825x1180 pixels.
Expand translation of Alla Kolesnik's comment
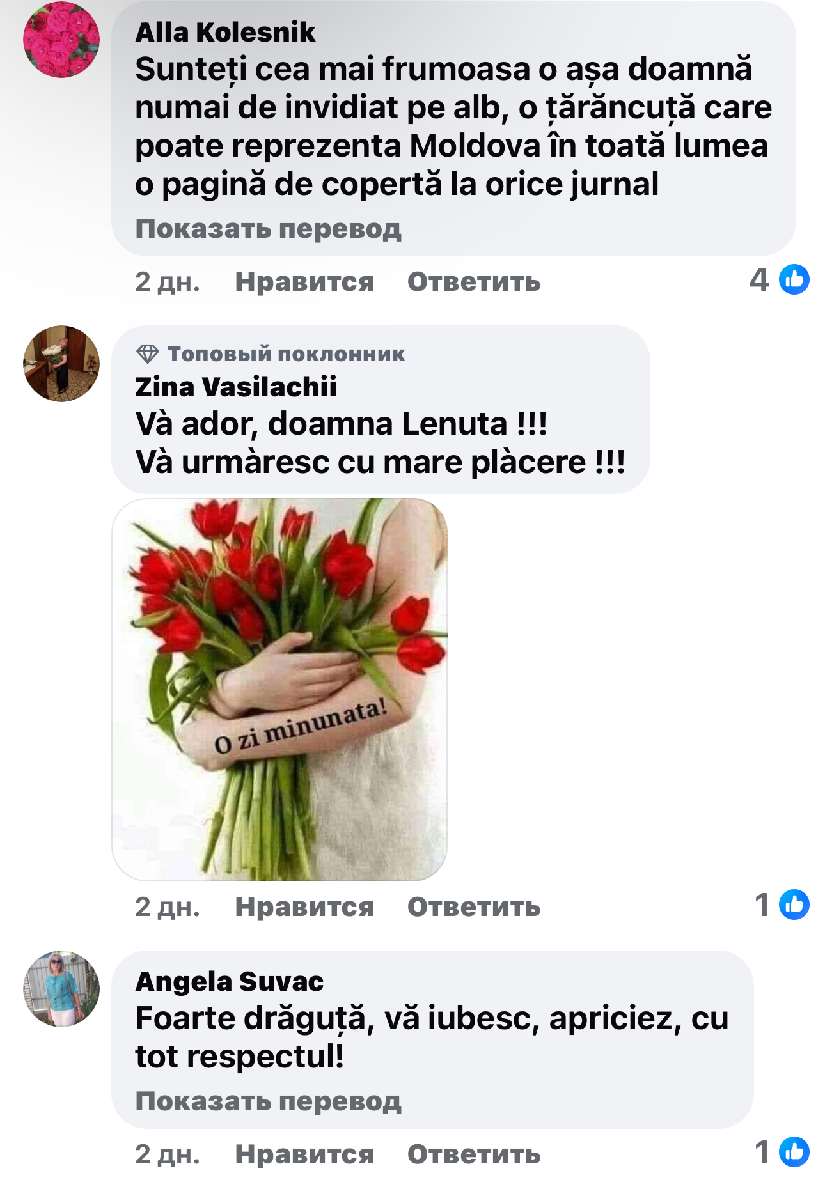pos(269,228)
